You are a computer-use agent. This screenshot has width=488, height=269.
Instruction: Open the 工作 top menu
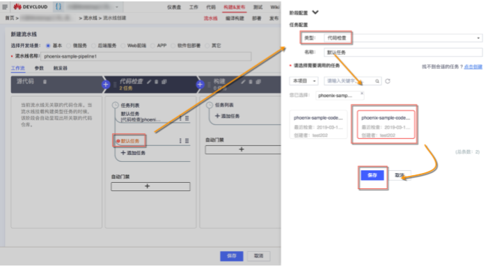pos(194,7)
